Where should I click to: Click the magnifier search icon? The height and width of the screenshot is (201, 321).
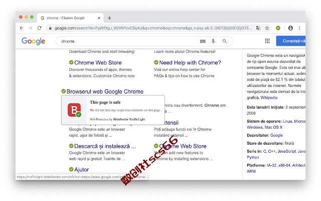(225, 41)
